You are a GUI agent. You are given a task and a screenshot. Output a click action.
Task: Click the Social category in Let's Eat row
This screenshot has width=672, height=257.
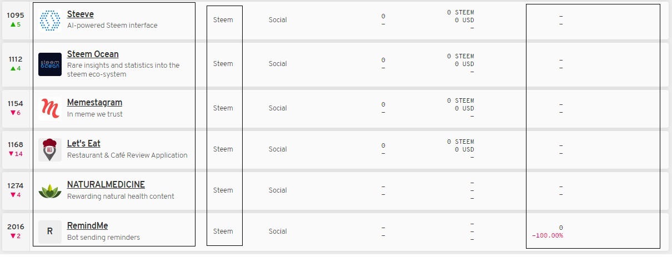(x=278, y=149)
